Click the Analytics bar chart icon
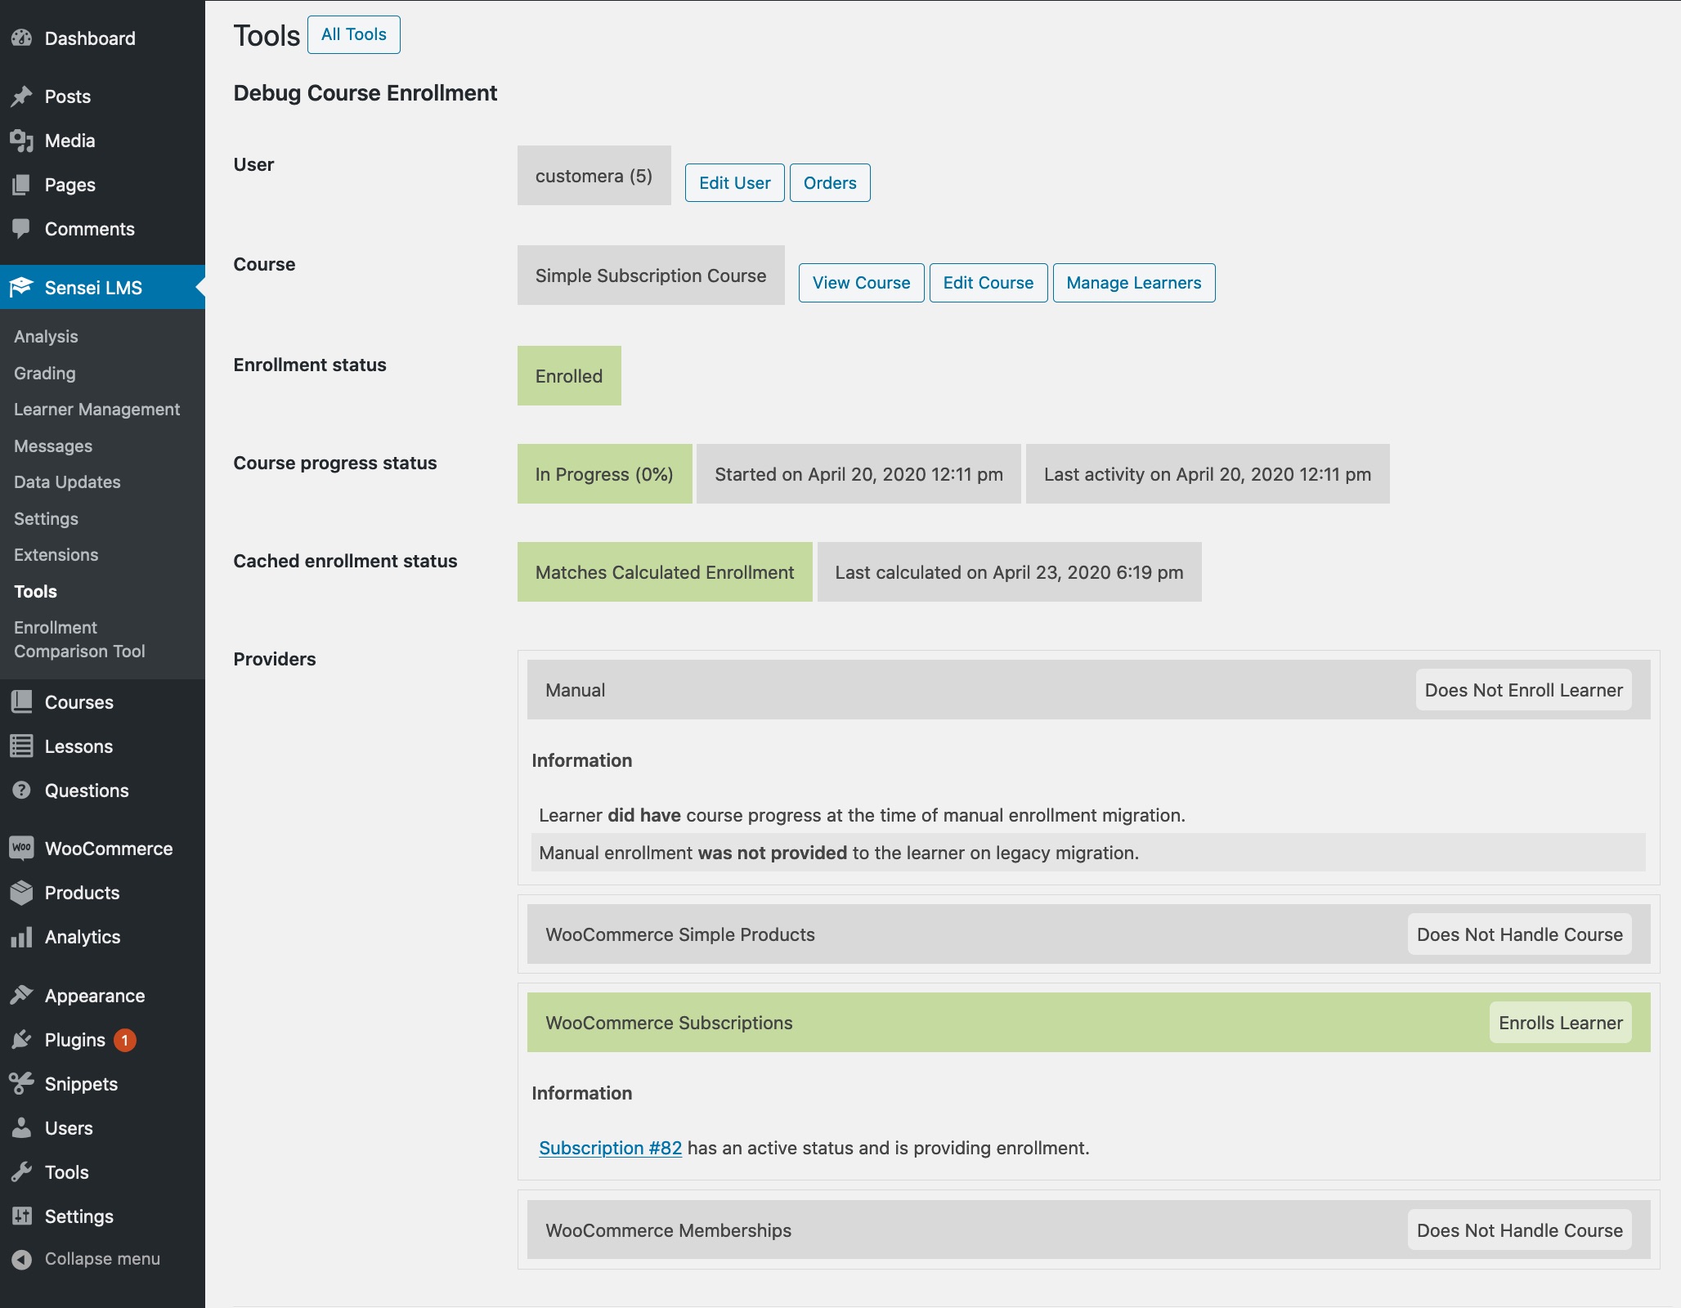1681x1308 pixels. pos(21,937)
